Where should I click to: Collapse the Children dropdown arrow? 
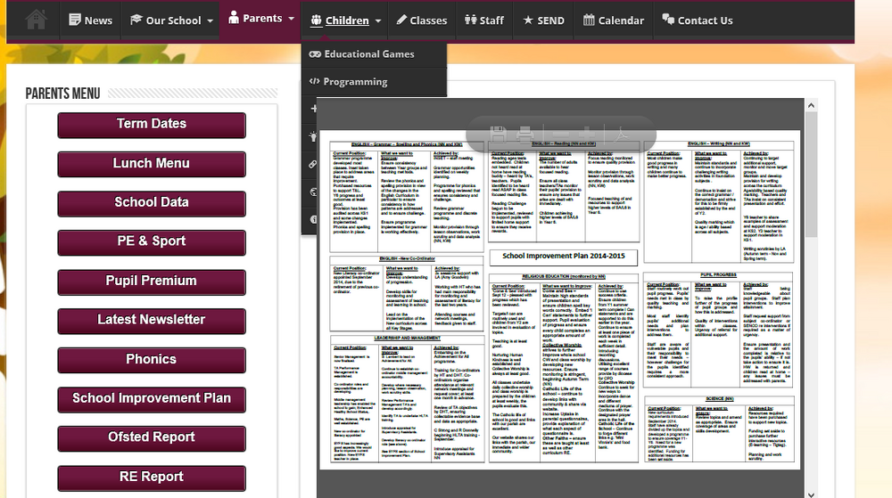pos(377,21)
